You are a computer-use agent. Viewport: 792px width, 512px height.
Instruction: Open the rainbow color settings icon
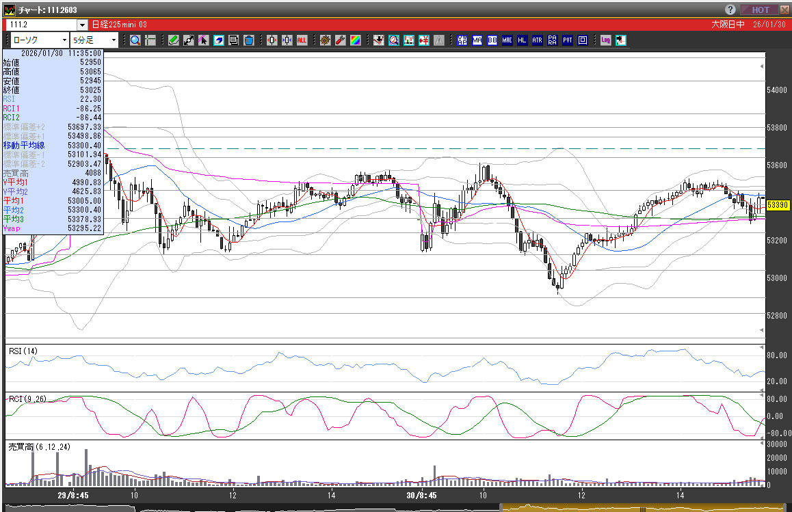click(x=355, y=40)
